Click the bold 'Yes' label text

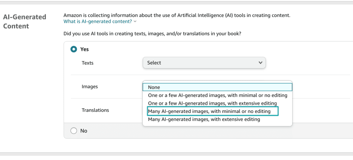point(84,49)
